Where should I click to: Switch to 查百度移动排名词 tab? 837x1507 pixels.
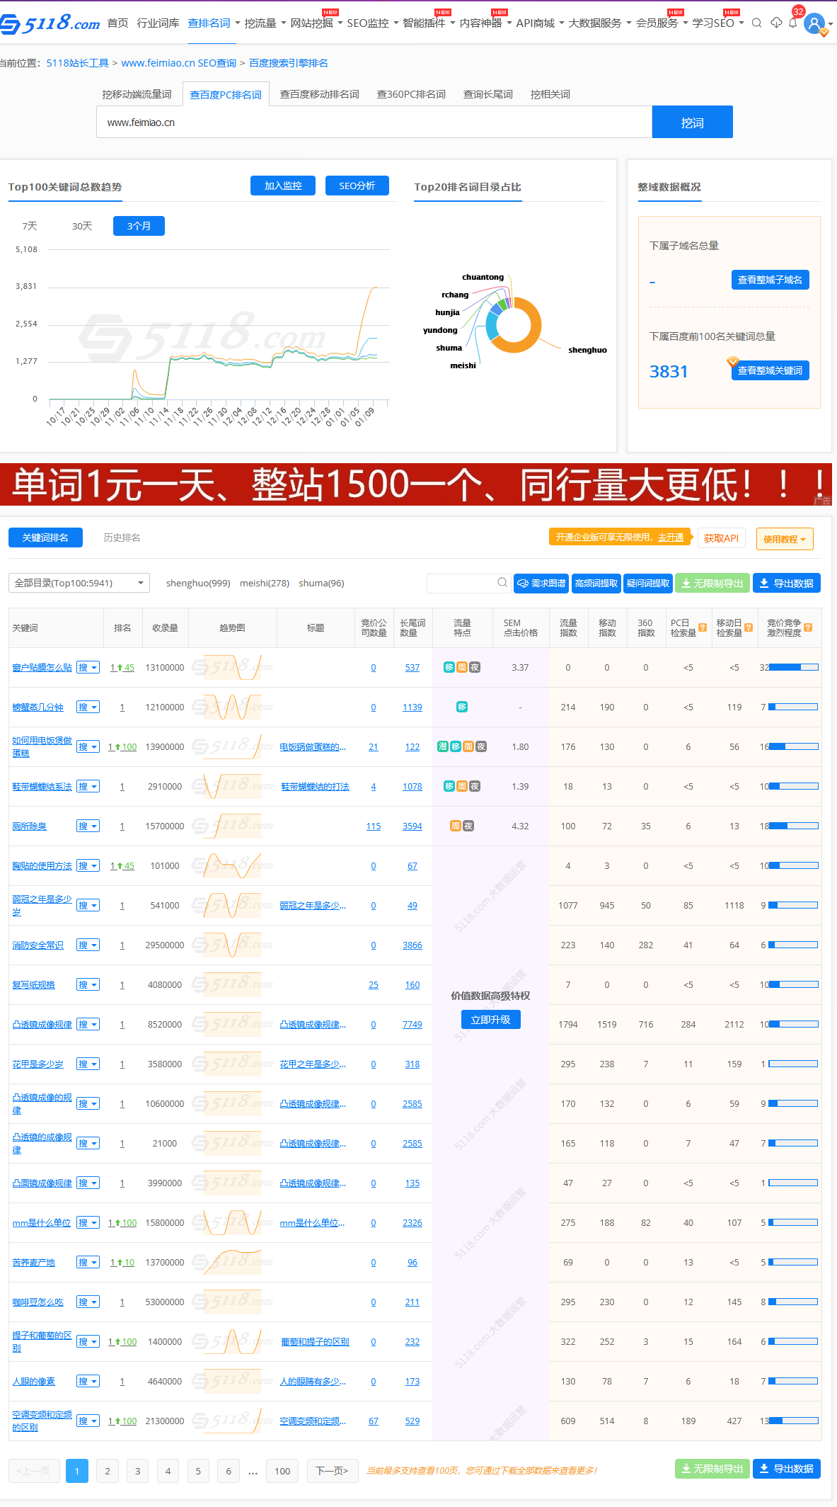point(320,94)
